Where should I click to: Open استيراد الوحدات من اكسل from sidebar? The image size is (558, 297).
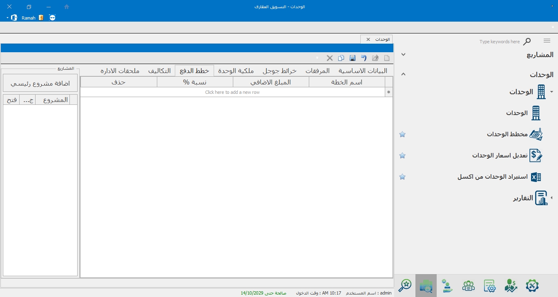493,177
